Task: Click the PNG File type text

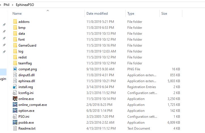Action: pyautogui.click(x=134, y=69)
